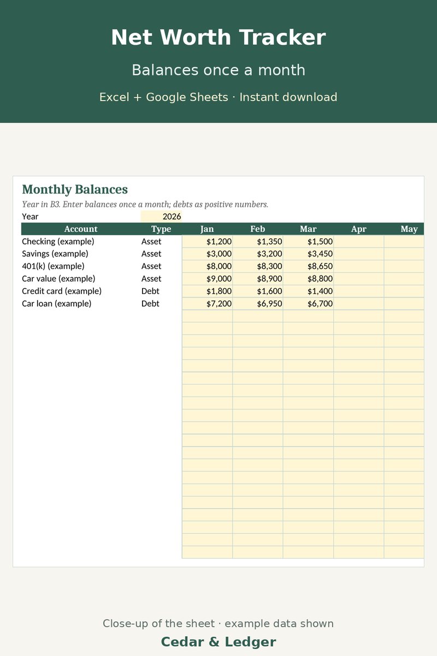Click the Excel + Google Sheets download line
This screenshot has height=656, width=437.
click(x=218, y=97)
